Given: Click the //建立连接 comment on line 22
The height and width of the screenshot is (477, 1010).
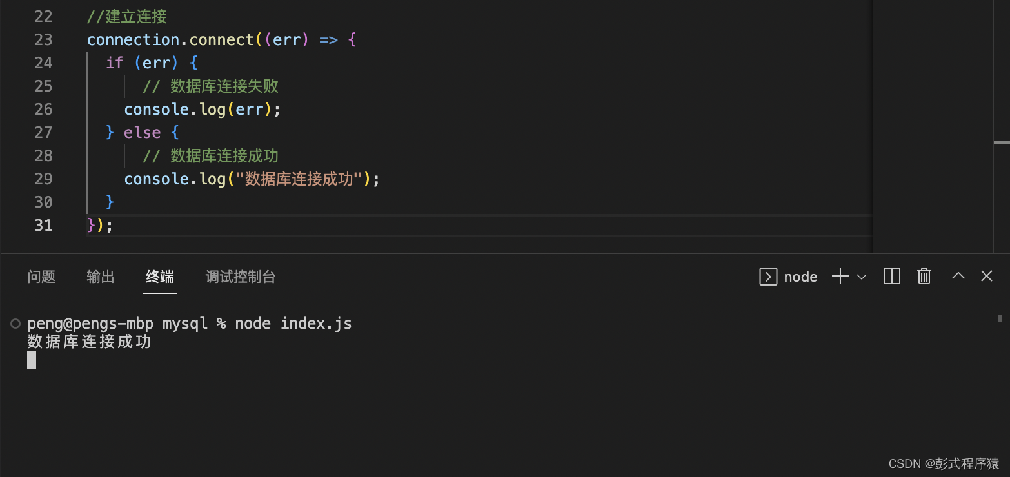Looking at the screenshot, I should 127,16.
